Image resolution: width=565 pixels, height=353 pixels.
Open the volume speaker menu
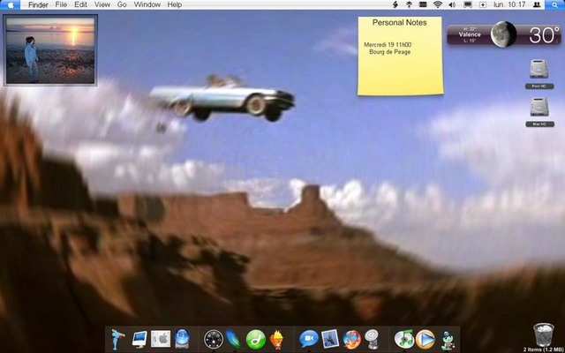452,4
